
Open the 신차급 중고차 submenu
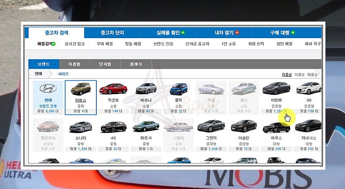tap(197, 44)
